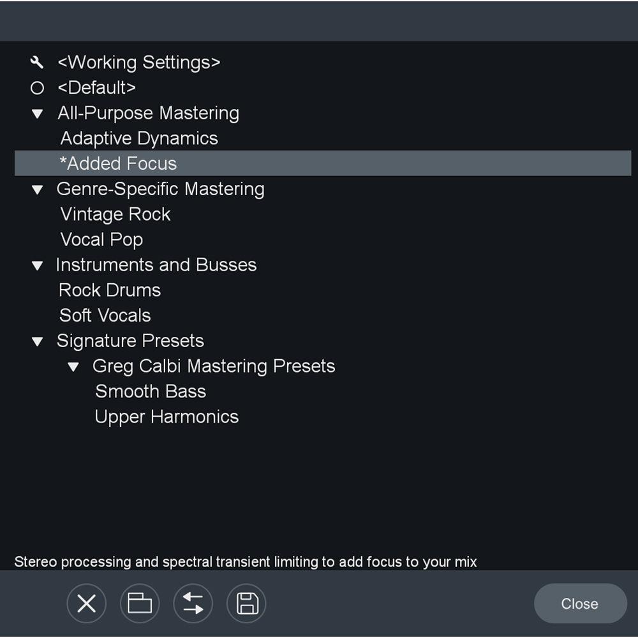
Task: Load the Adaptive Dynamics preset
Action: click(x=138, y=138)
